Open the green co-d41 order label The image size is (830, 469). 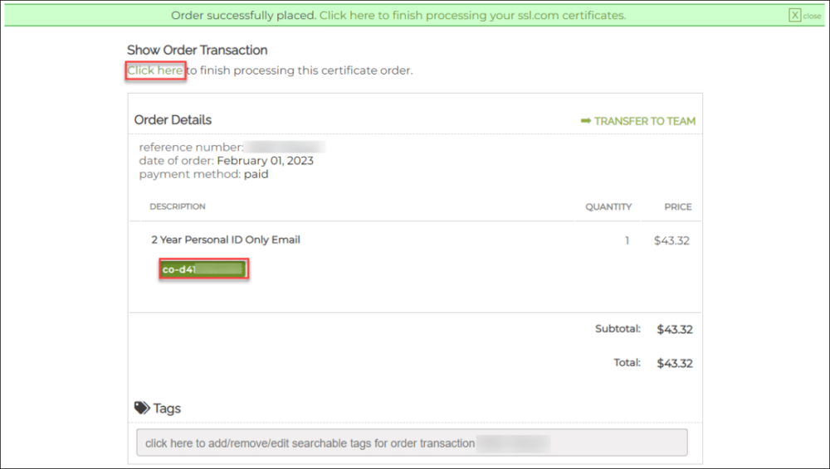[x=204, y=269]
